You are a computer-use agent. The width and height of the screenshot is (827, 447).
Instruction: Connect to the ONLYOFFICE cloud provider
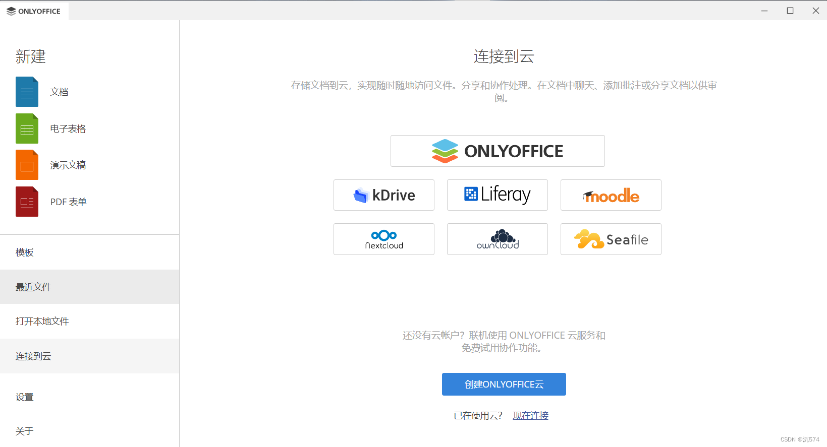tap(498, 151)
